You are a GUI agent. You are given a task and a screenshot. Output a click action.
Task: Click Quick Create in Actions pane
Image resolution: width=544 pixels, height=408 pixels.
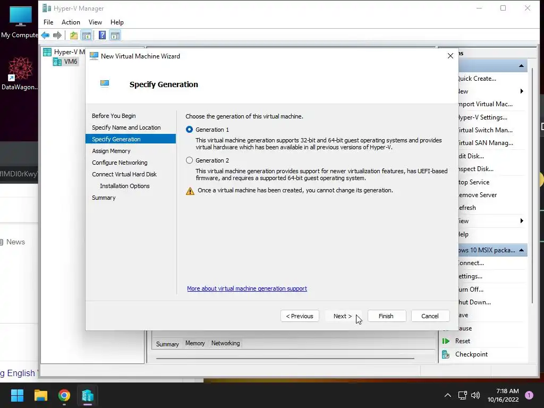(477, 79)
